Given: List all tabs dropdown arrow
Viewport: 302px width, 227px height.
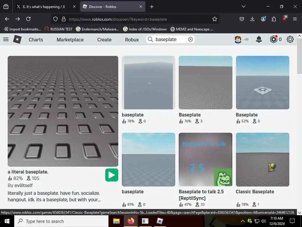Looking at the screenshot, I should click(x=244, y=7).
